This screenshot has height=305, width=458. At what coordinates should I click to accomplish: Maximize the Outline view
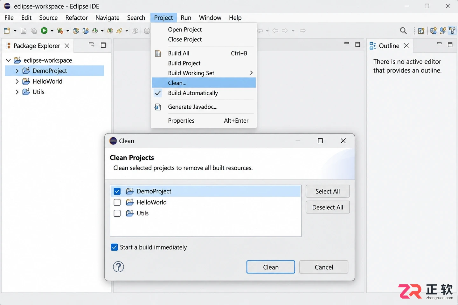click(450, 45)
